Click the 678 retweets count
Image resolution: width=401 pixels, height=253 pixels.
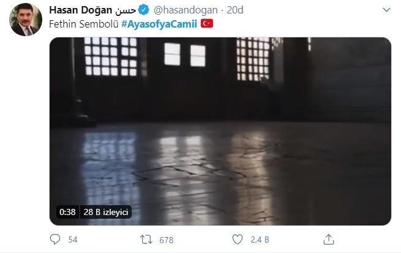(x=167, y=240)
